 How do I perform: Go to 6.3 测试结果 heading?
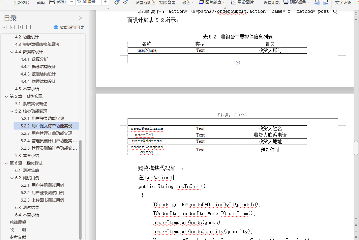[x=27, y=208]
